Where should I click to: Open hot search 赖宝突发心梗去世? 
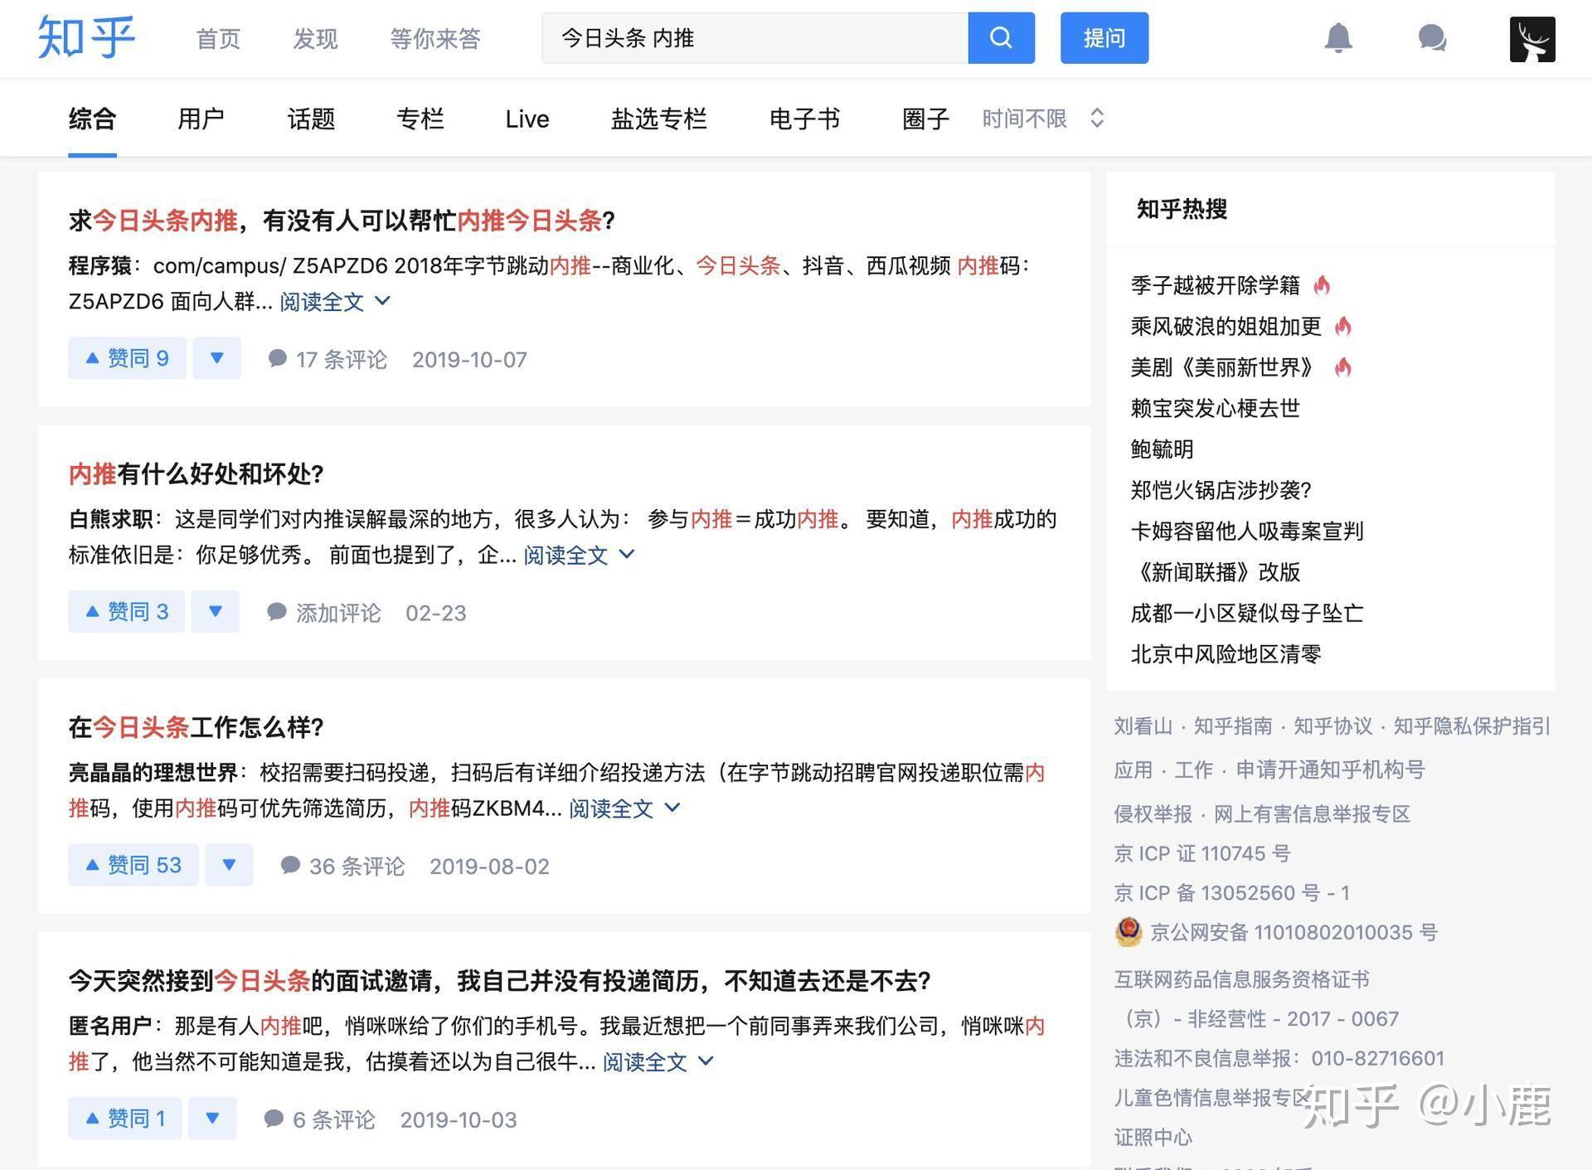(1216, 408)
